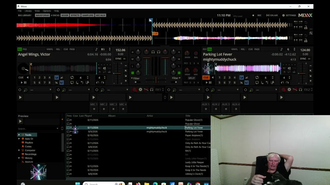
Task: Toggle the first effect power button in FX1
Action: pyautogui.click(x=20, y=90)
